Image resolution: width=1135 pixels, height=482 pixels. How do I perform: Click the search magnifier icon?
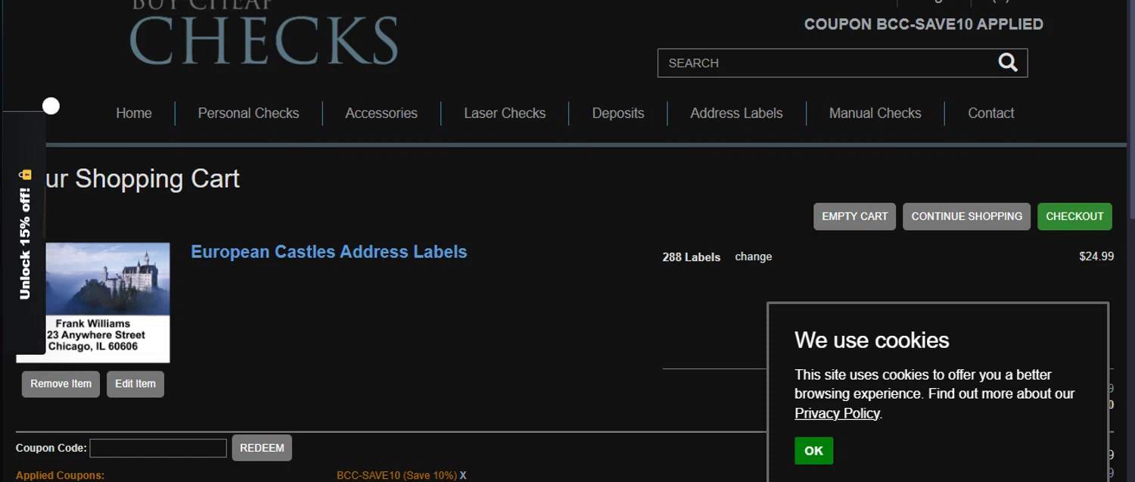(x=1008, y=63)
